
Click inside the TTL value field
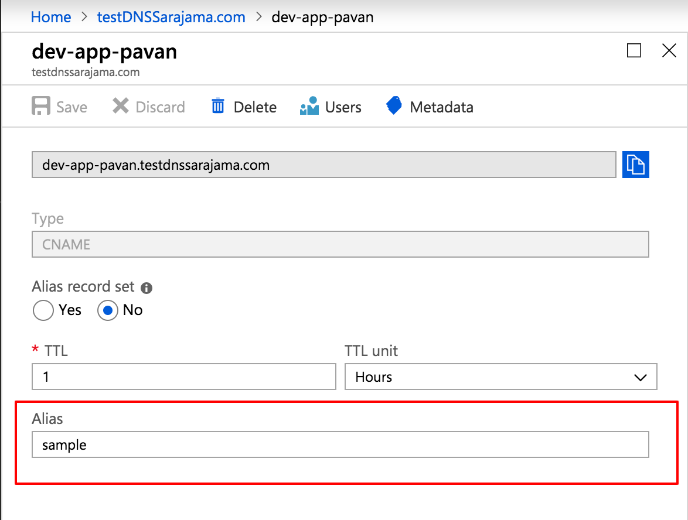coord(183,377)
